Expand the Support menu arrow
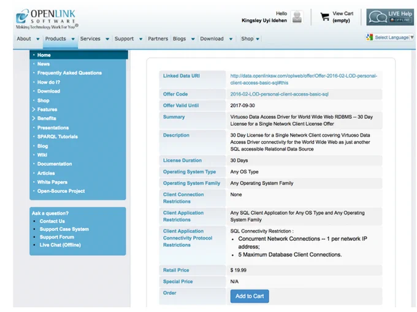 pyautogui.click(x=140, y=39)
